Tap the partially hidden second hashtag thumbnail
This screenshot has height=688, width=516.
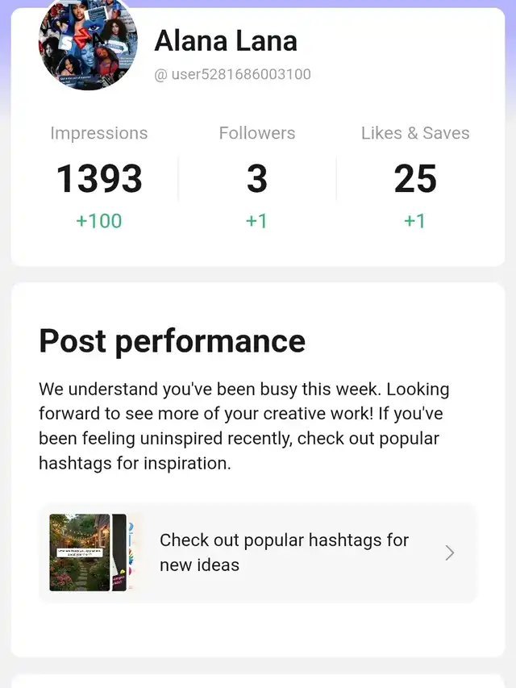119,552
